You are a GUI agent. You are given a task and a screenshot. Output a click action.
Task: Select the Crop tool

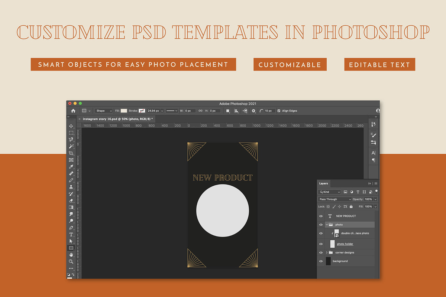[71, 153]
